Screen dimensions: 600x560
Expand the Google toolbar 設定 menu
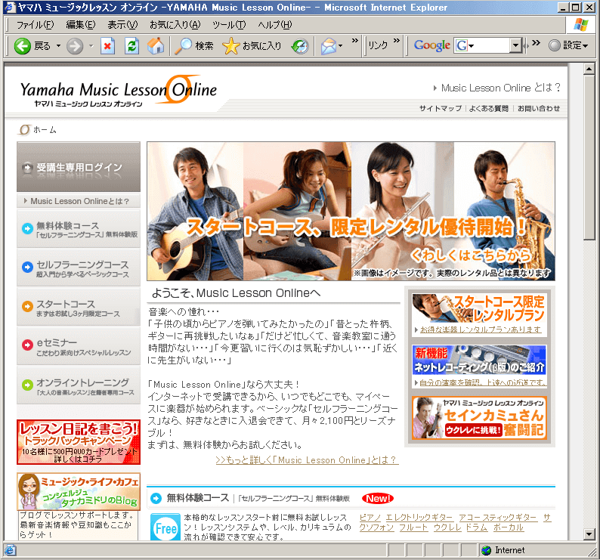tap(568, 46)
